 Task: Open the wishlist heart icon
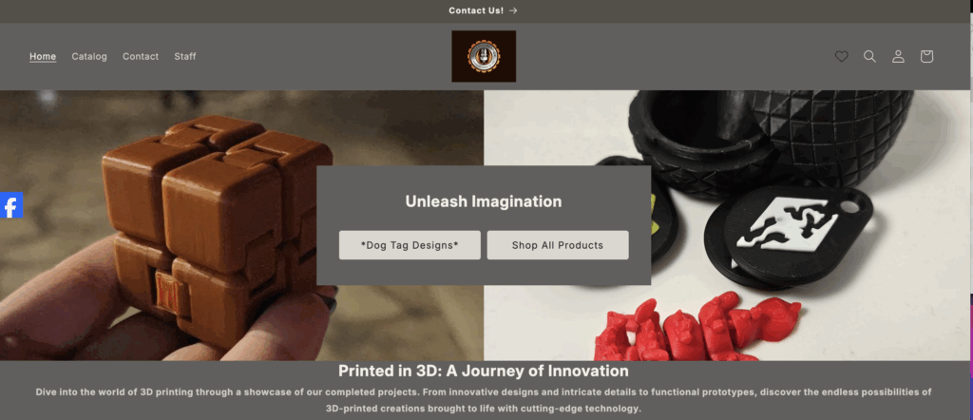pyautogui.click(x=841, y=56)
